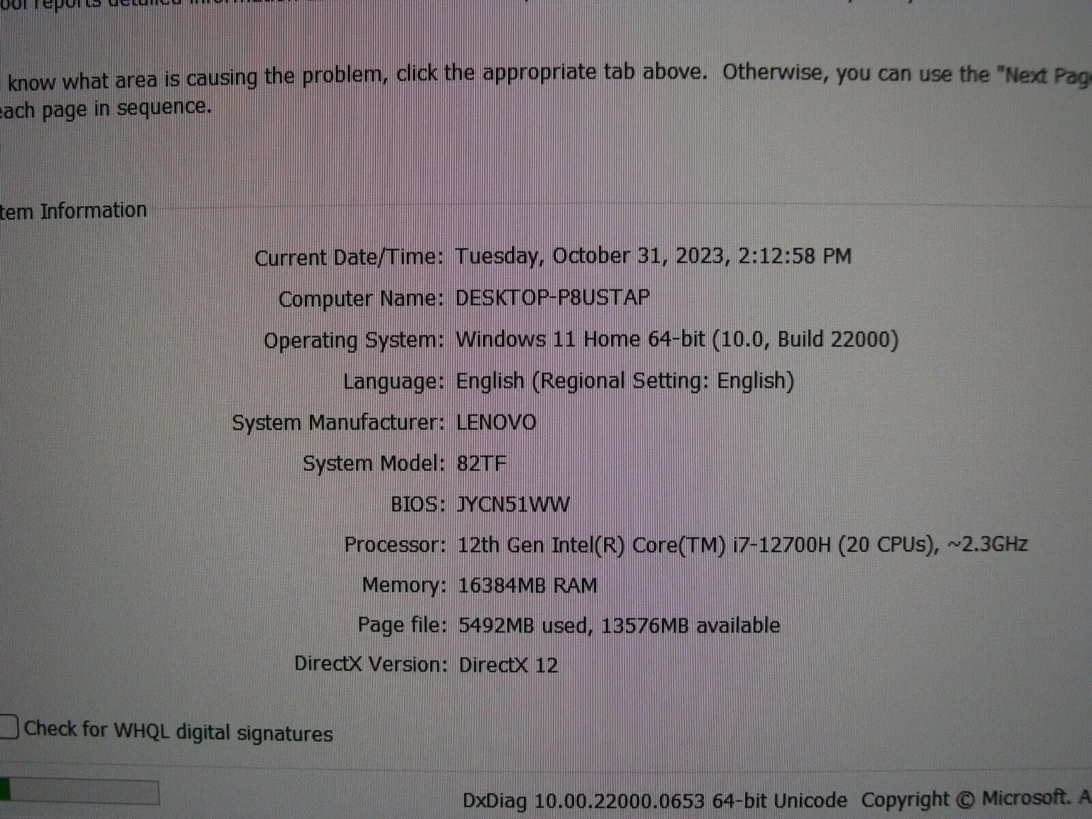Click the System Model value 82TF
Viewport: 1092px width, 819px height.
pos(482,463)
